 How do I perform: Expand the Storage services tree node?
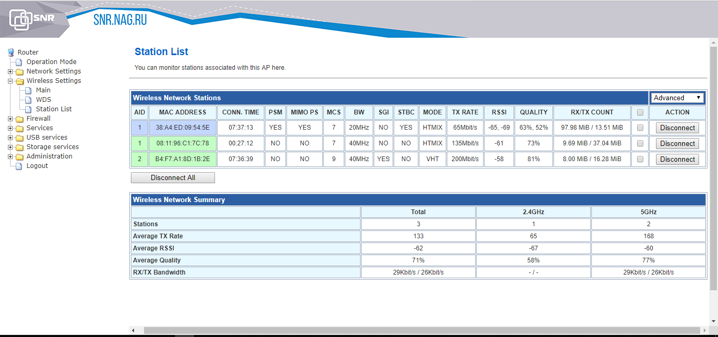click(10, 147)
